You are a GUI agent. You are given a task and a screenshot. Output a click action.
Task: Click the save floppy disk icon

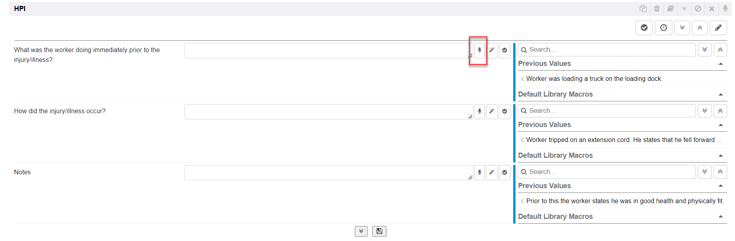click(379, 231)
